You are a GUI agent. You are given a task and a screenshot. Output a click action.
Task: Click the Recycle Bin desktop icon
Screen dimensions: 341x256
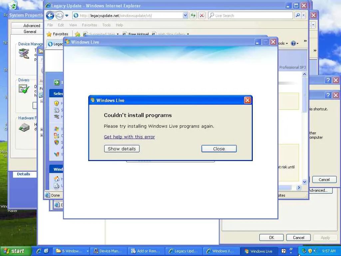pyautogui.click(x=13, y=5)
